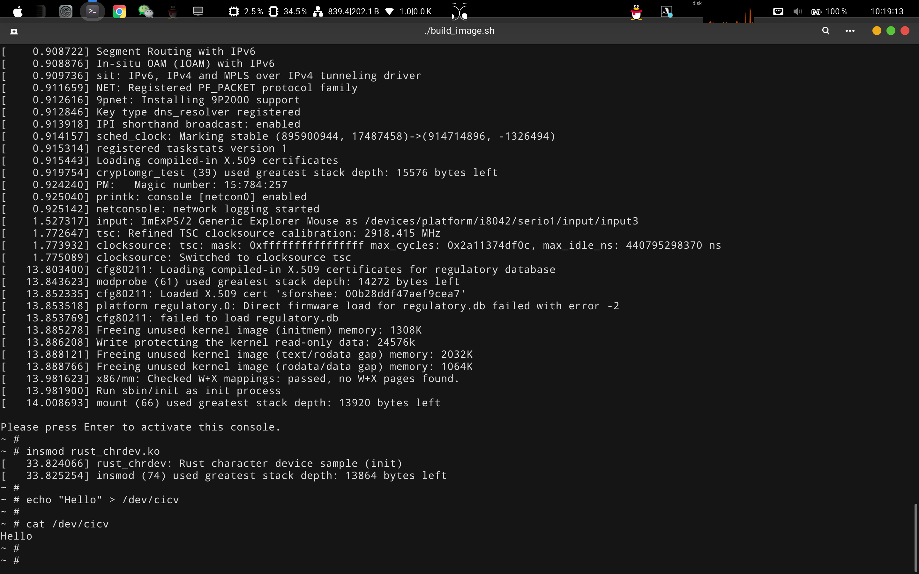
Task: Open the wired network tray icon
Action: tap(778, 11)
